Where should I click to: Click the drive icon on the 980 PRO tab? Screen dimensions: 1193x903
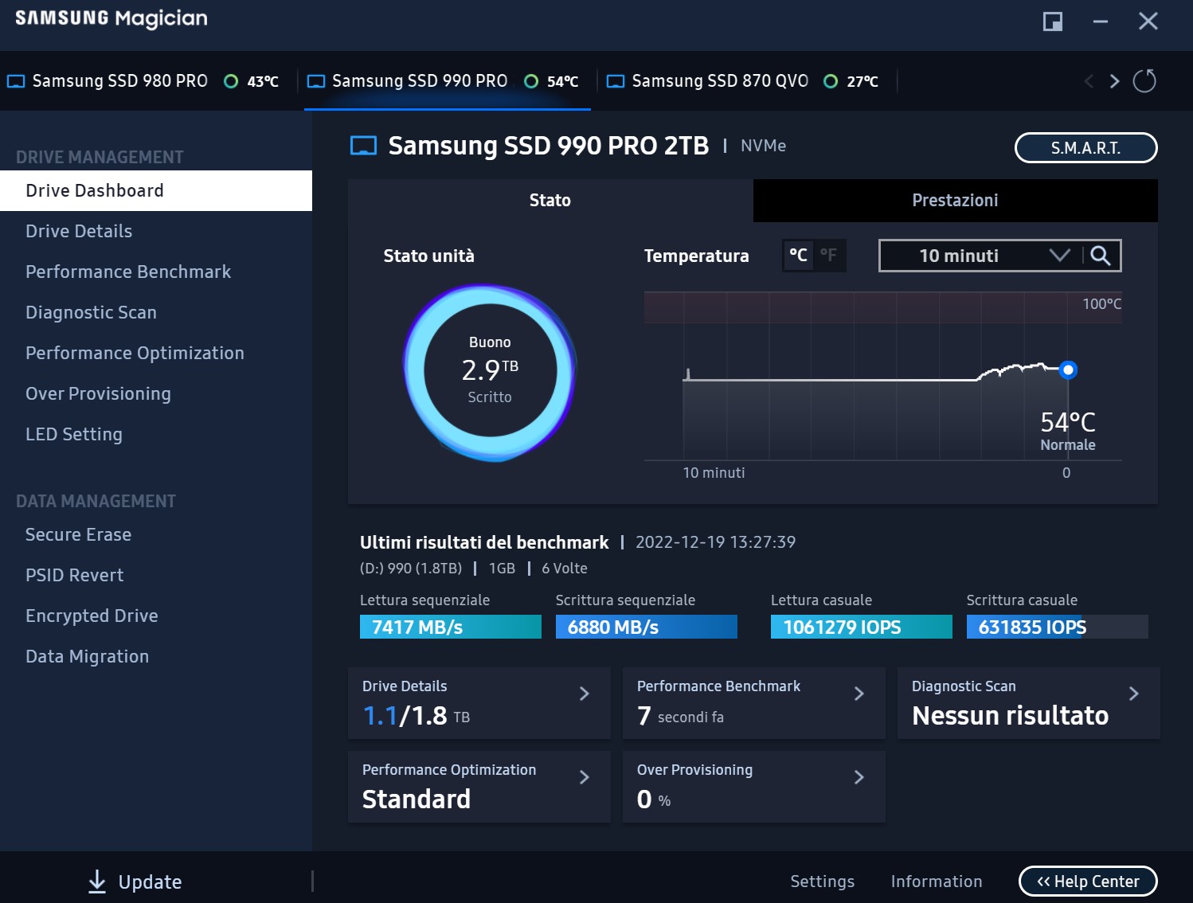[16, 81]
